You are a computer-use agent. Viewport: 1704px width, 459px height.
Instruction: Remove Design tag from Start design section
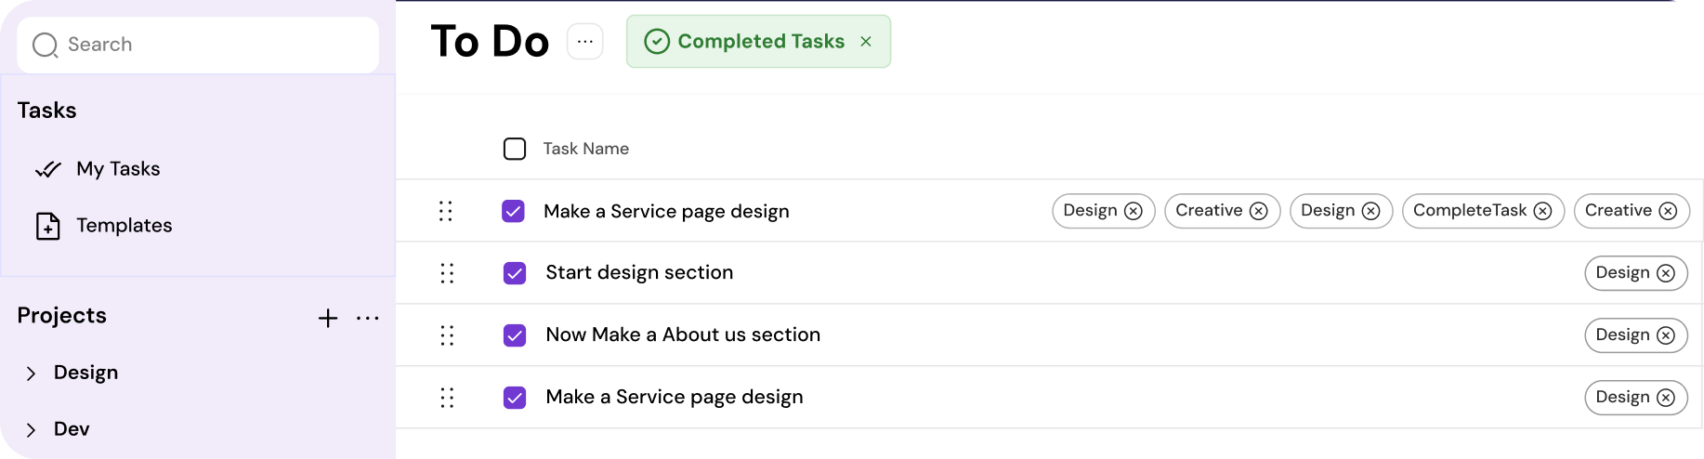1666,273
